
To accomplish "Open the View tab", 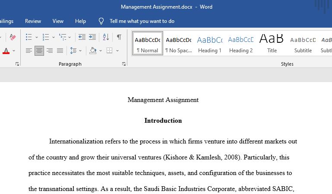I will pyautogui.click(x=58, y=21).
